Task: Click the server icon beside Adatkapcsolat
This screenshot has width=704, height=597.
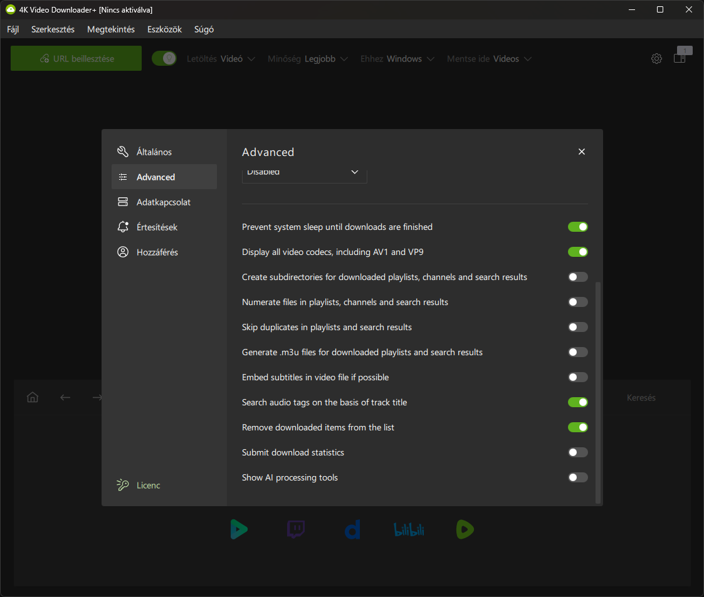Action: pos(123,202)
